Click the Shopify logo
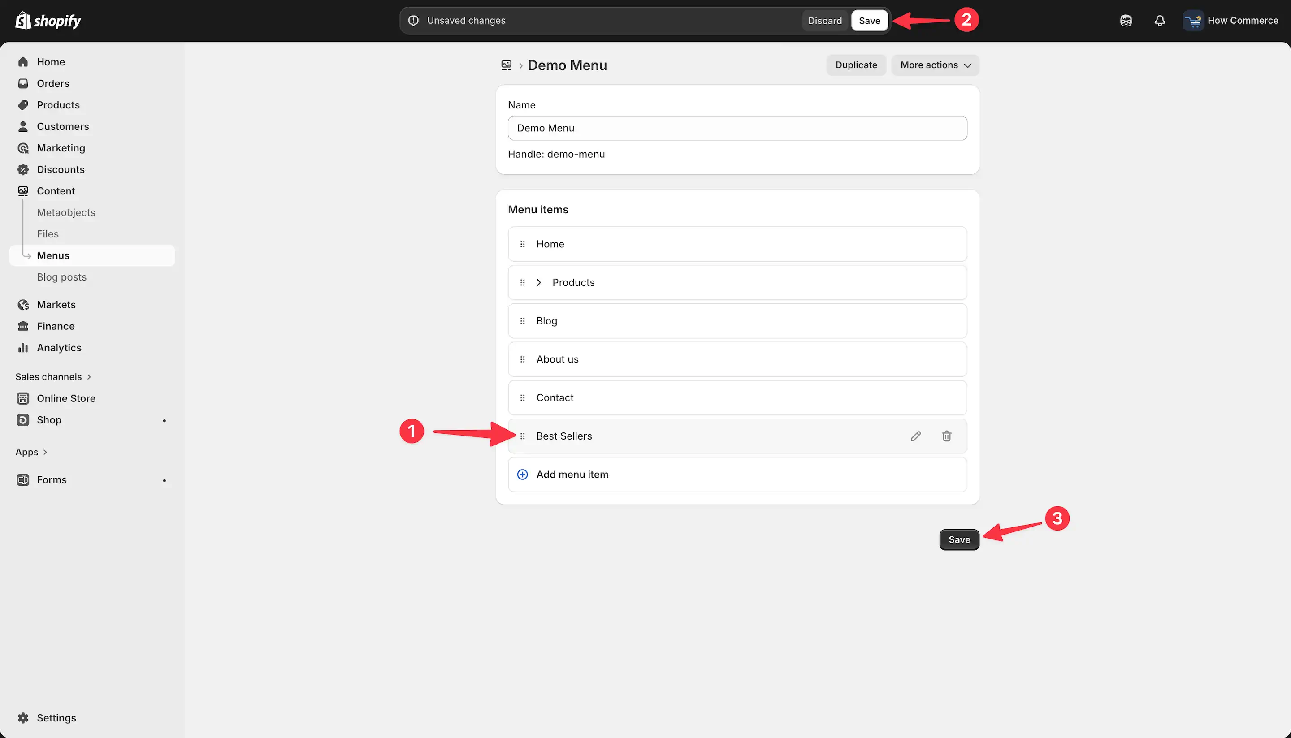The width and height of the screenshot is (1291, 738). [x=48, y=20]
